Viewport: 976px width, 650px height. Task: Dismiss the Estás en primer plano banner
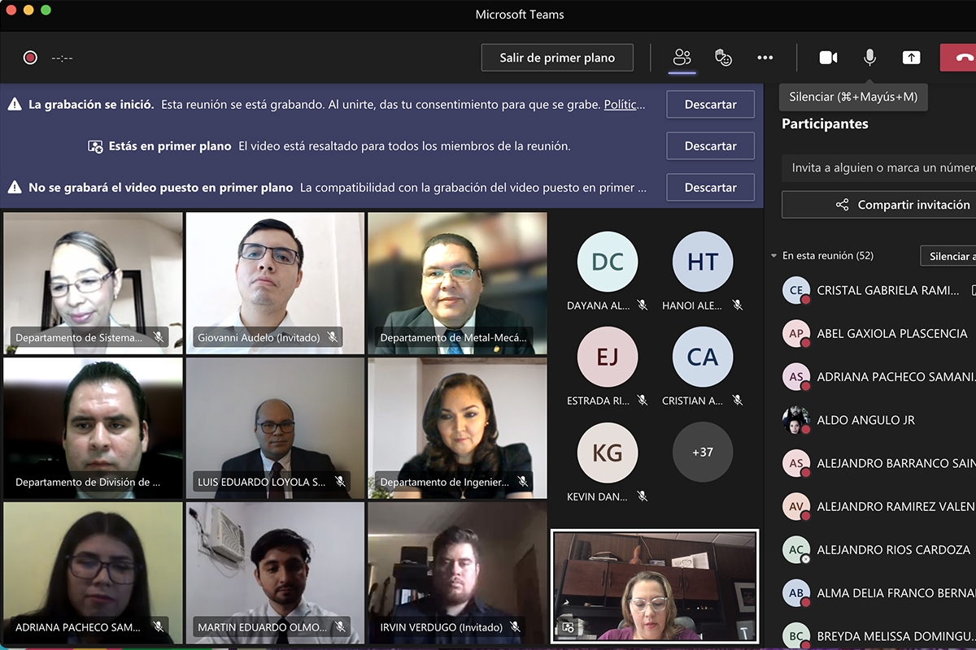(x=710, y=146)
